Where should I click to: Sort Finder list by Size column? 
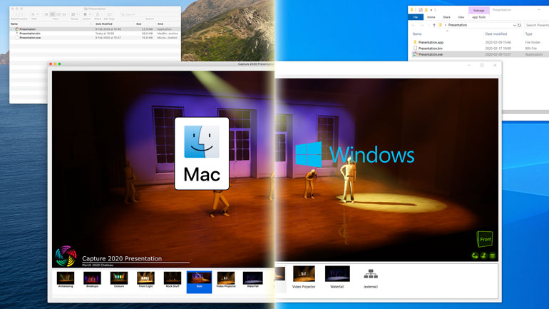click(138, 24)
